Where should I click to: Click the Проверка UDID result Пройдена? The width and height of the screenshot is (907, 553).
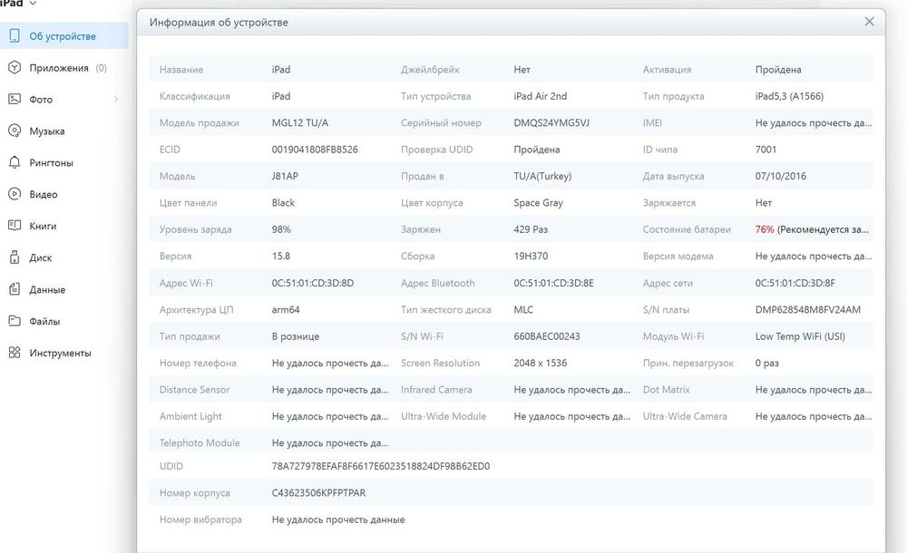(536, 150)
